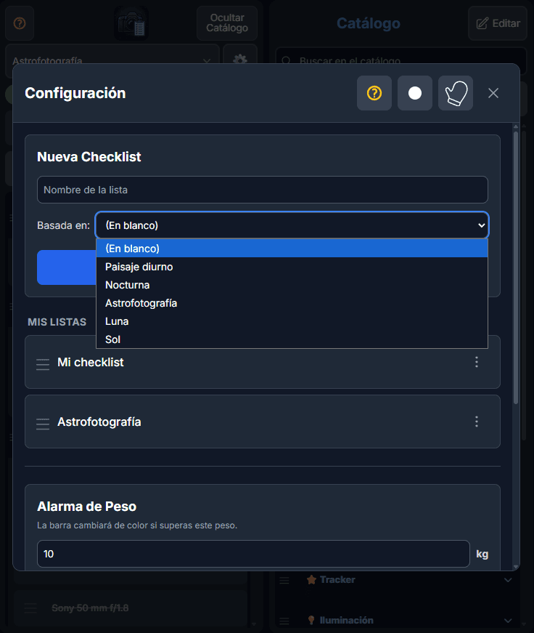Image resolution: width=534 pixels, height=633 pixels.
Task: Click the yellow help icon in Configuración
Action: 374,93
